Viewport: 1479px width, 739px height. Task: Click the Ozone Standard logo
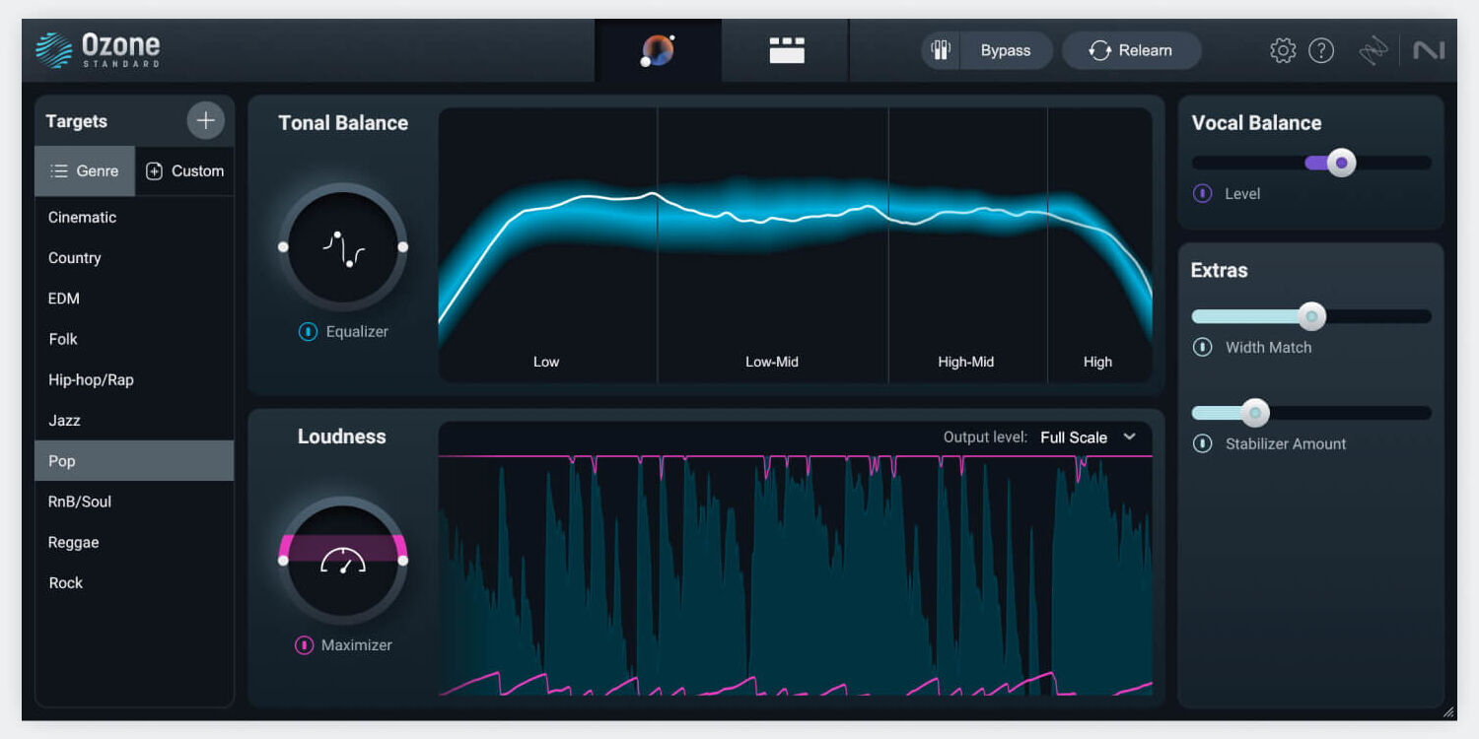point(97,50)
